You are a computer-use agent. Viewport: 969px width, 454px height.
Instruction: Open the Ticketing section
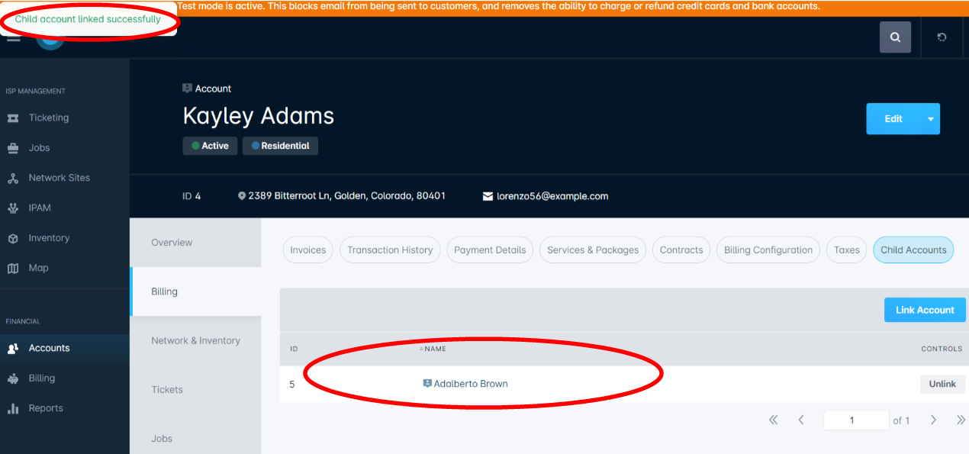[x=48, y=118]
